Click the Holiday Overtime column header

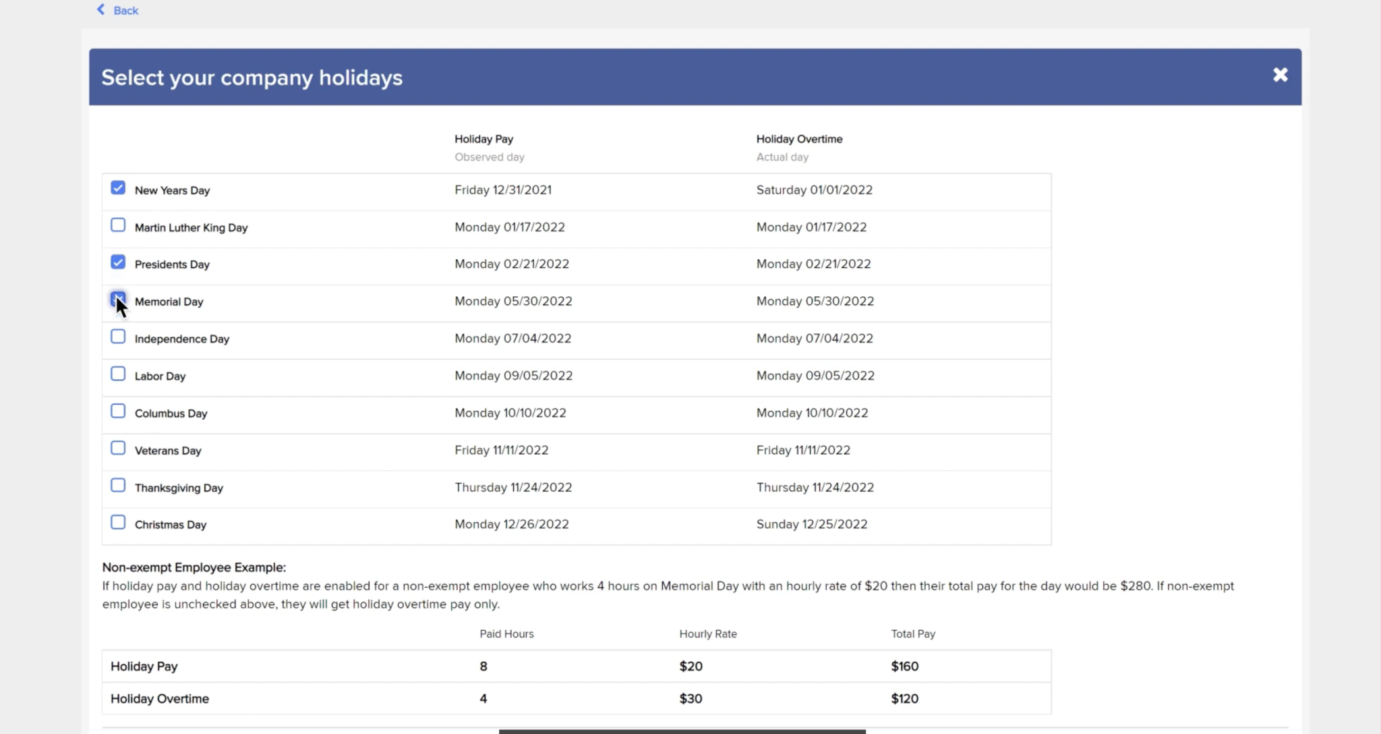(798, 138)
